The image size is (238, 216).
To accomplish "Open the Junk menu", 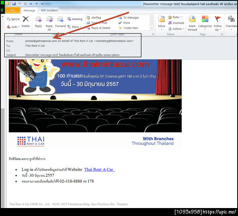I will [13, 27].
